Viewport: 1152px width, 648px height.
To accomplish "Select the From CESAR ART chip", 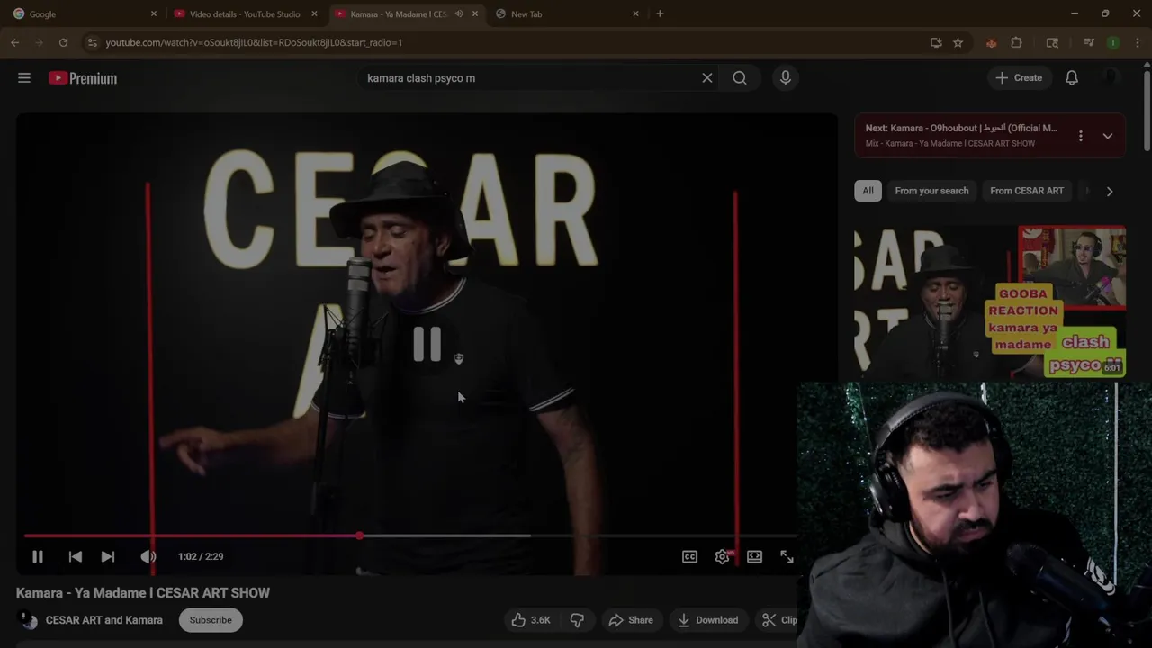I will pyautogui.click(x=1027, y=191).
